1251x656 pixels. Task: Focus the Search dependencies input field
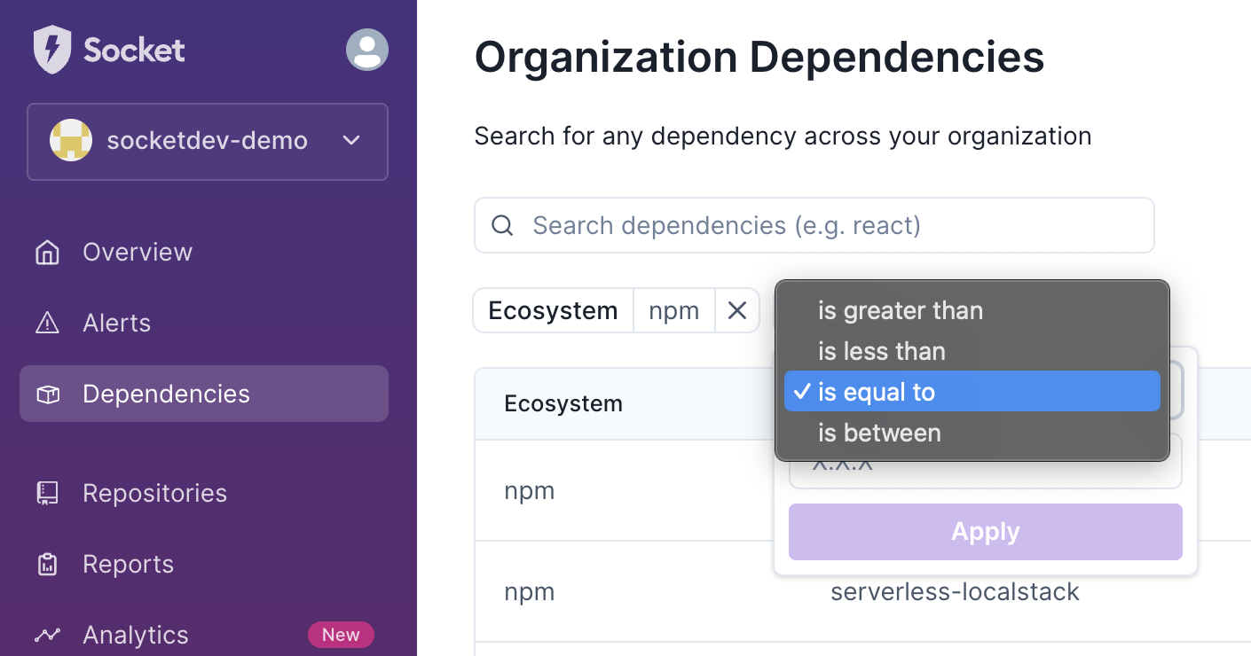pyautogui.click(x=814, y=225)
